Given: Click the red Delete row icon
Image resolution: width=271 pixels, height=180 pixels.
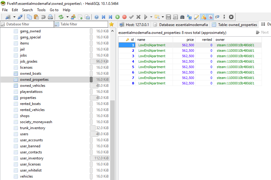Looking at the screenshot, I should click(x=124, y=17).
